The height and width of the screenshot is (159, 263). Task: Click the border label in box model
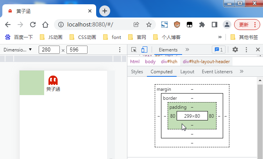point(170,98)
